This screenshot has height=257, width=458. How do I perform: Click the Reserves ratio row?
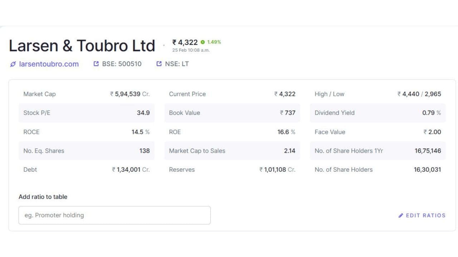click(x=232, y=170)
